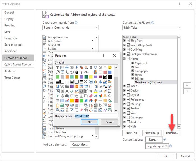
Task: Choose the anchor symbol
Action: [62, 96]
